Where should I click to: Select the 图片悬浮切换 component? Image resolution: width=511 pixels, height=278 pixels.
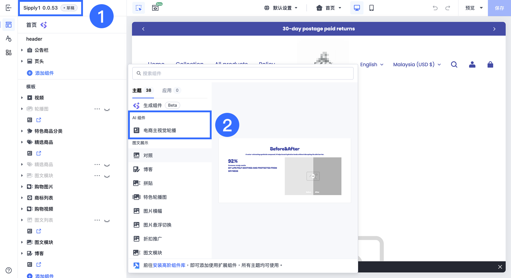(x=170, y=225)
